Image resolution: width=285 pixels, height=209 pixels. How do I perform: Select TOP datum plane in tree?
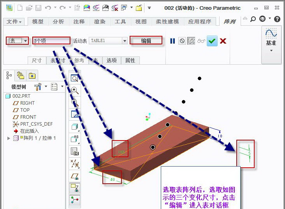(21, 110)
